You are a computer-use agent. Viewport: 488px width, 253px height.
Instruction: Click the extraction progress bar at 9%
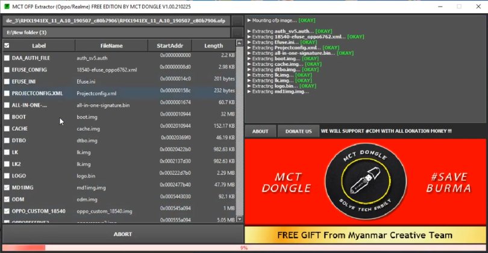point(243,248)
